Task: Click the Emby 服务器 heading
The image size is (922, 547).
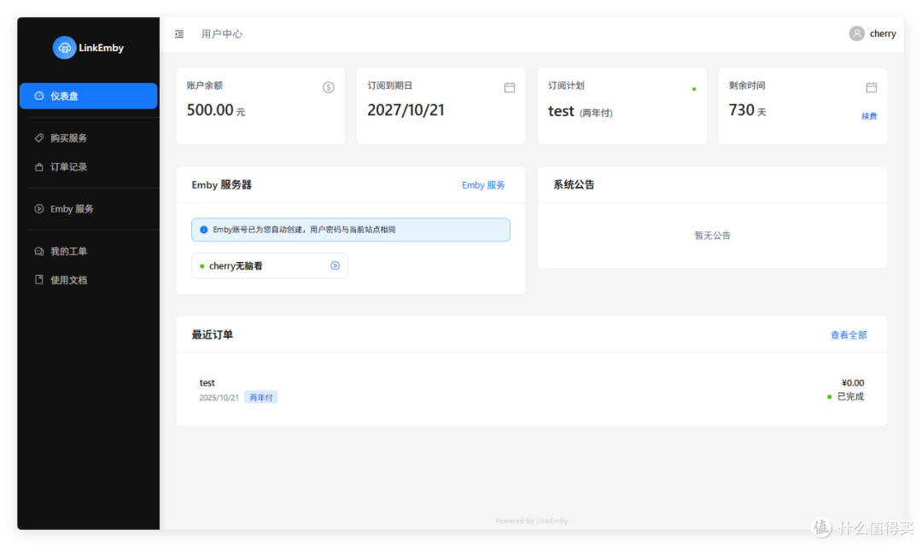Action: click(222, 184)
